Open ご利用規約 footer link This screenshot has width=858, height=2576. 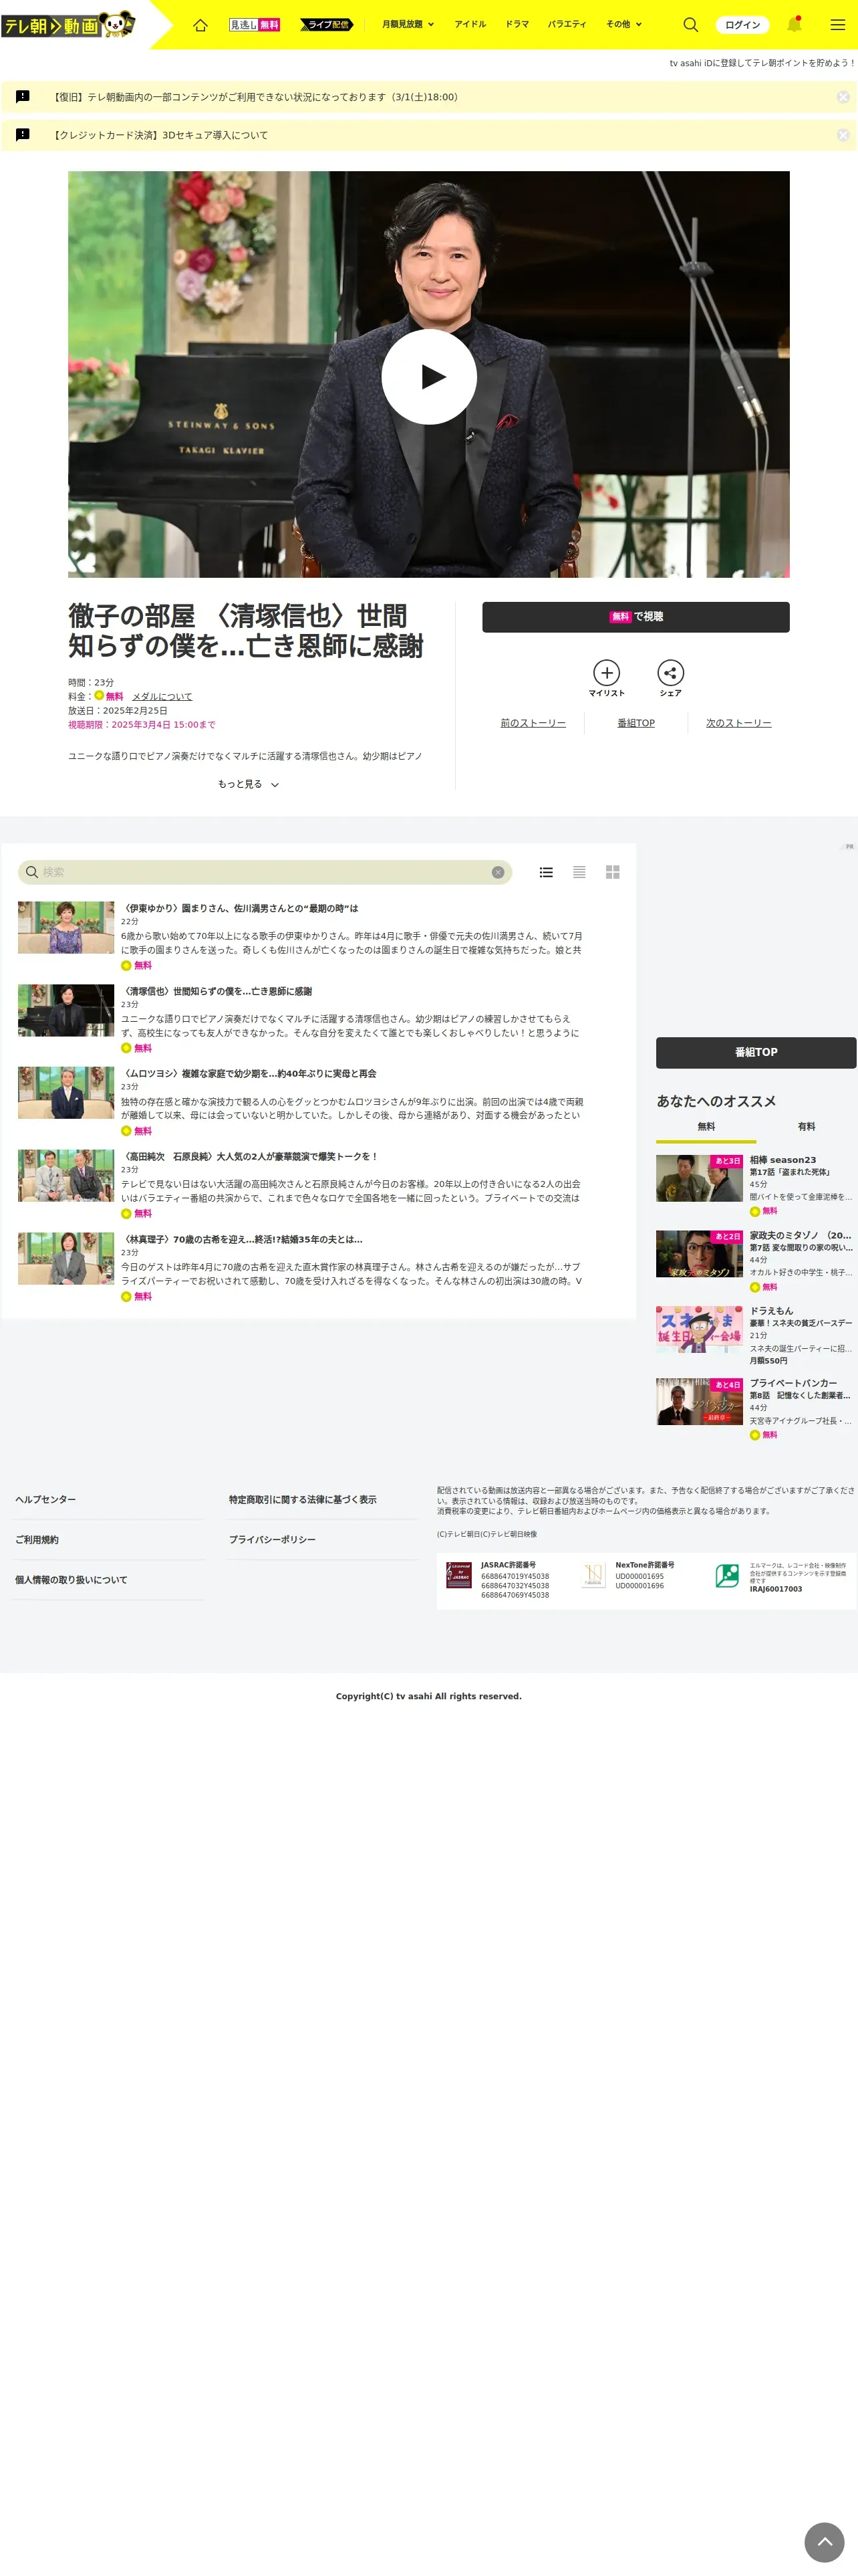[x=36, y=1539]
